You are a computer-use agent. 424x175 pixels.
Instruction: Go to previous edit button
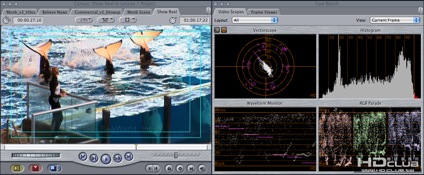[x=83, y=156]
